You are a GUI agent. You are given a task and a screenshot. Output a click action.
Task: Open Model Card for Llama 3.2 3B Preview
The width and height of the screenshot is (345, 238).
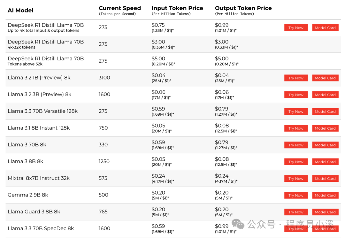coord(325,95)
